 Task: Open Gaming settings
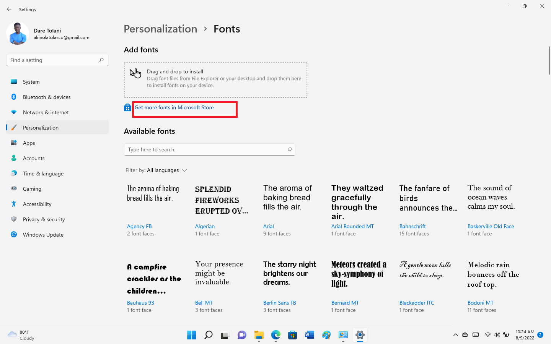click(x=57, y=189)
